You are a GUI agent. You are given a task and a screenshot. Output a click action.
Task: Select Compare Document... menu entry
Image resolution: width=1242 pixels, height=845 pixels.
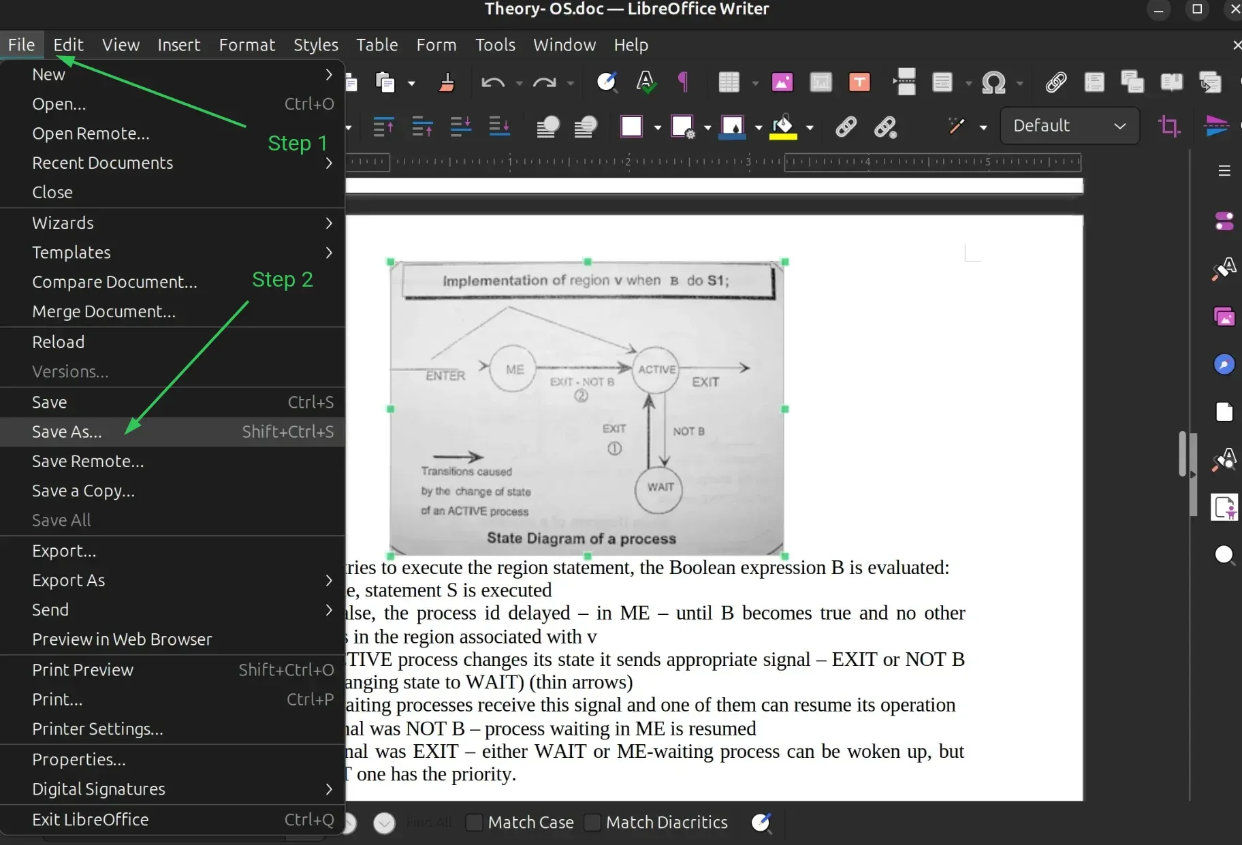[172, 282]
